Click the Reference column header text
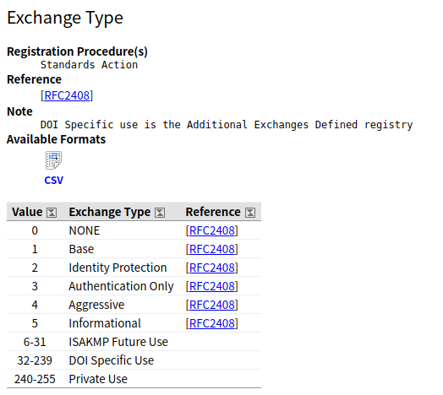The height and width of the screenshot is (395, 443). coord(213,212)
